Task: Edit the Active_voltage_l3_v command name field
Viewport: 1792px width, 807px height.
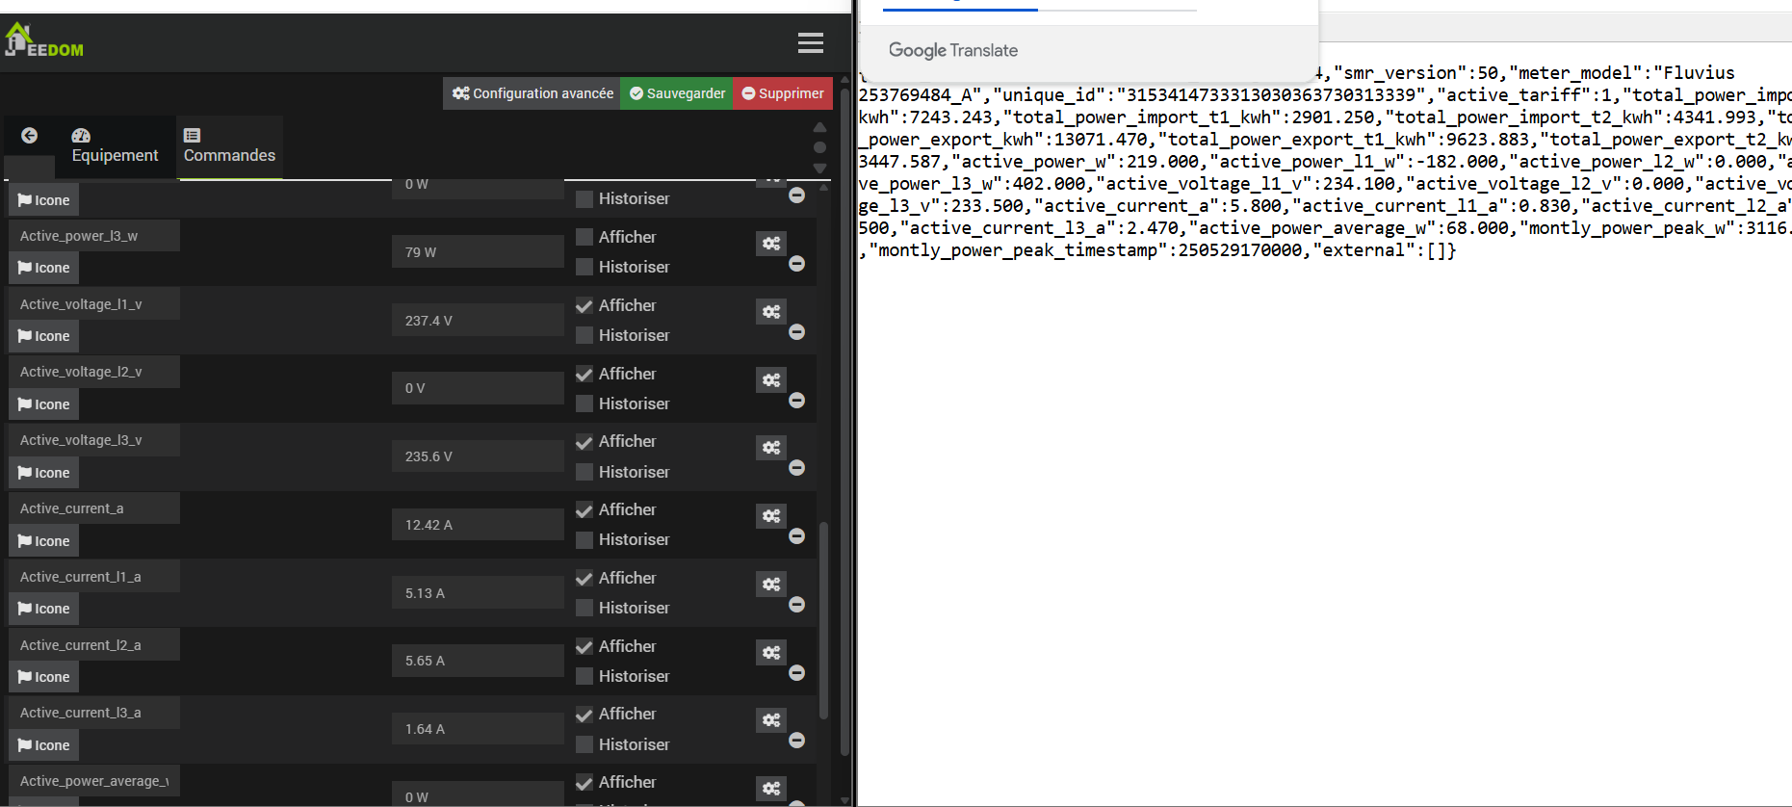Action: tap(94, 440)
